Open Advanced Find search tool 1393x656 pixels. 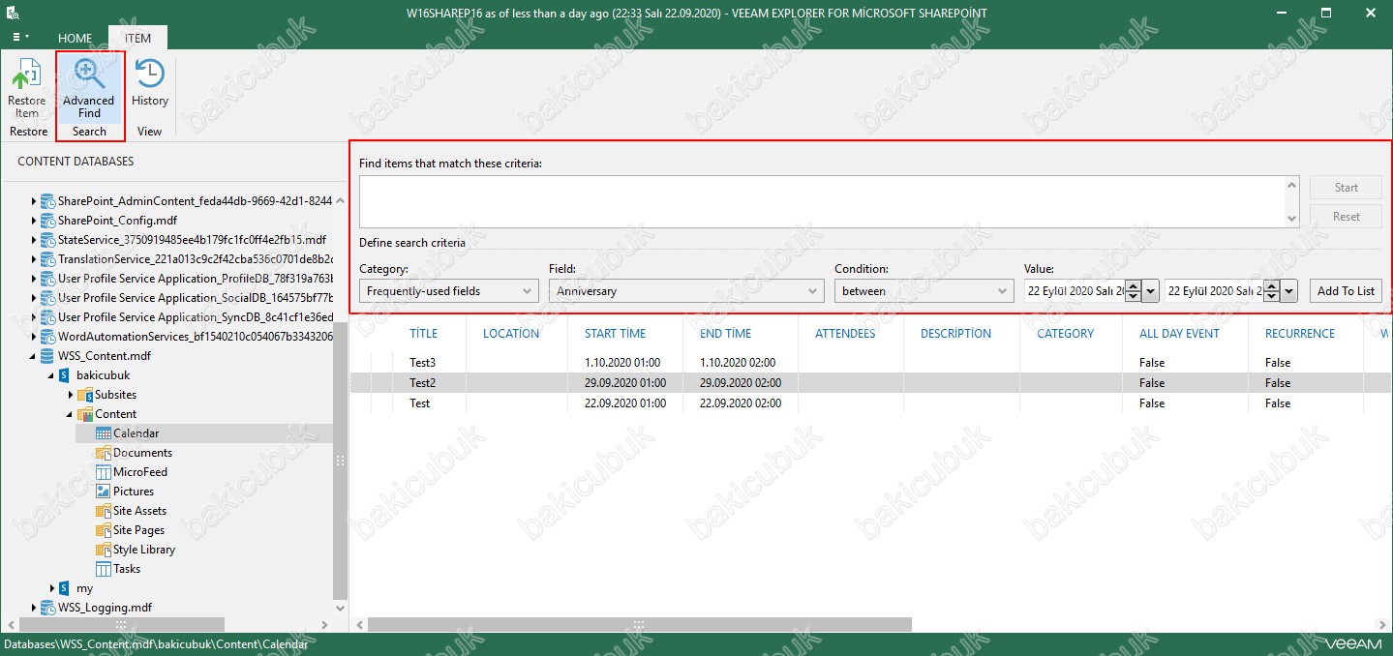pos(88,88)
